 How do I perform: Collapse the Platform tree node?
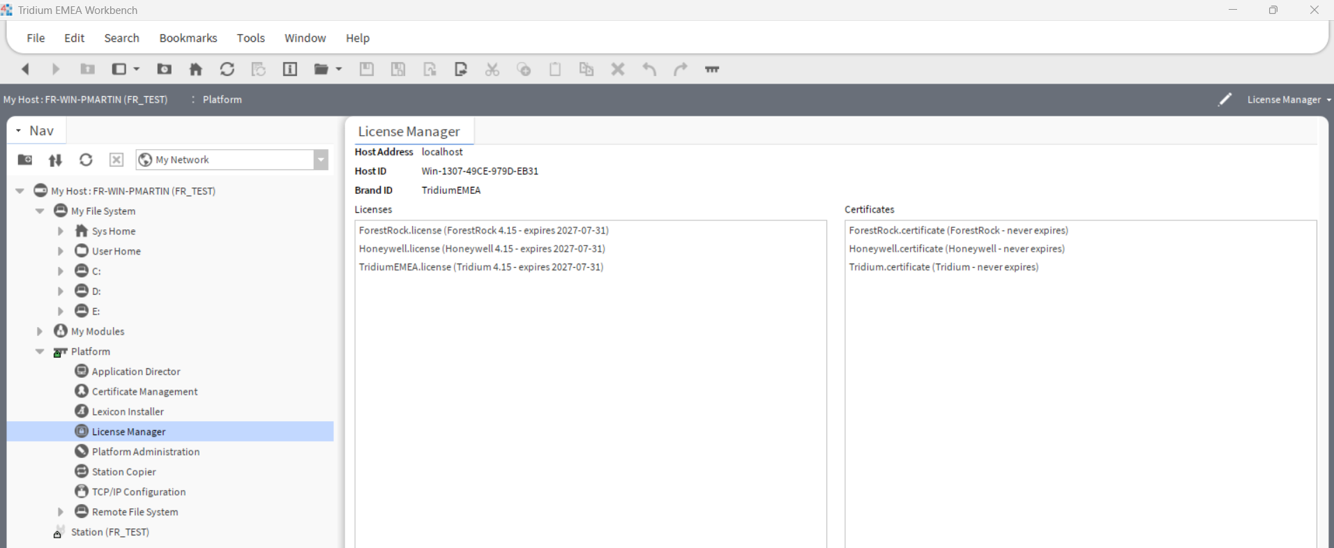click(x=40, y=351)
